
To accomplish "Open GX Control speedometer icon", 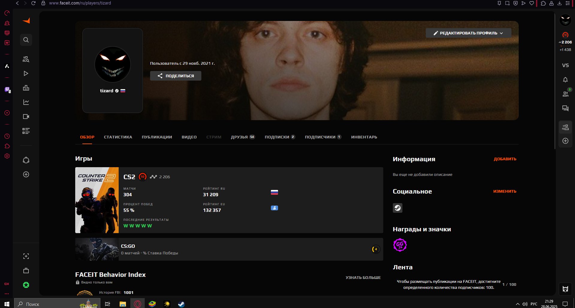I will [7, 13].
